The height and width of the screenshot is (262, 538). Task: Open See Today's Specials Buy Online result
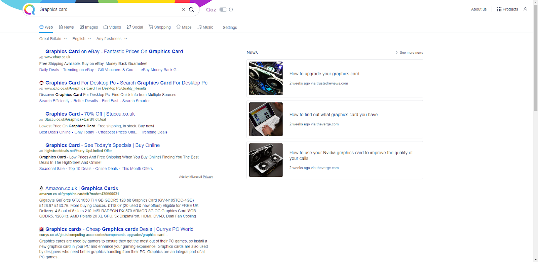tap(103, 145)
